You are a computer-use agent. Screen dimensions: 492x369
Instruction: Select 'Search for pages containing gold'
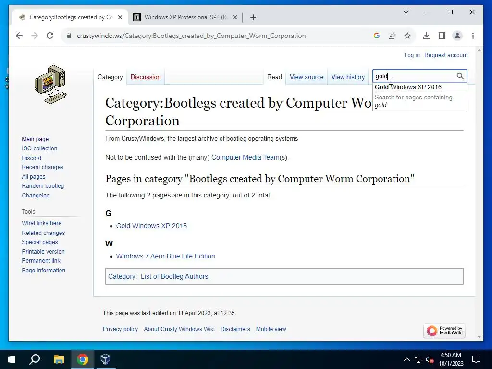pos(420,101)
